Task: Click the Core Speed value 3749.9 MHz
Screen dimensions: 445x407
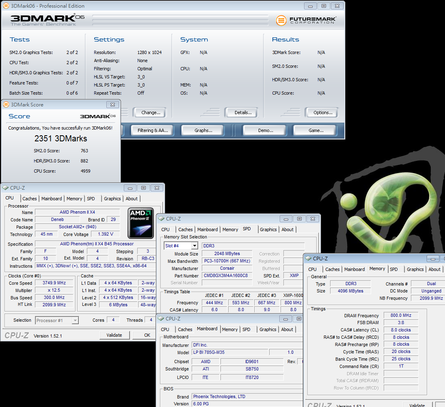Action: pyautogui.click(x=54, y=283)
